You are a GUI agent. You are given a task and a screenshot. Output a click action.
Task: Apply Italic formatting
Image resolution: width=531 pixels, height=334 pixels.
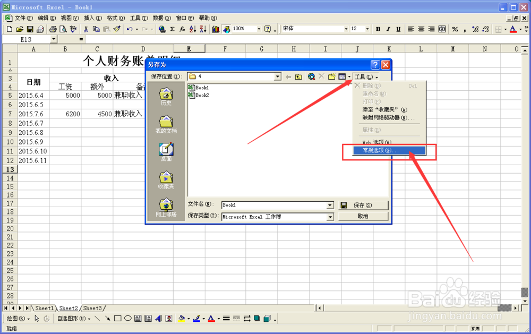389,29
